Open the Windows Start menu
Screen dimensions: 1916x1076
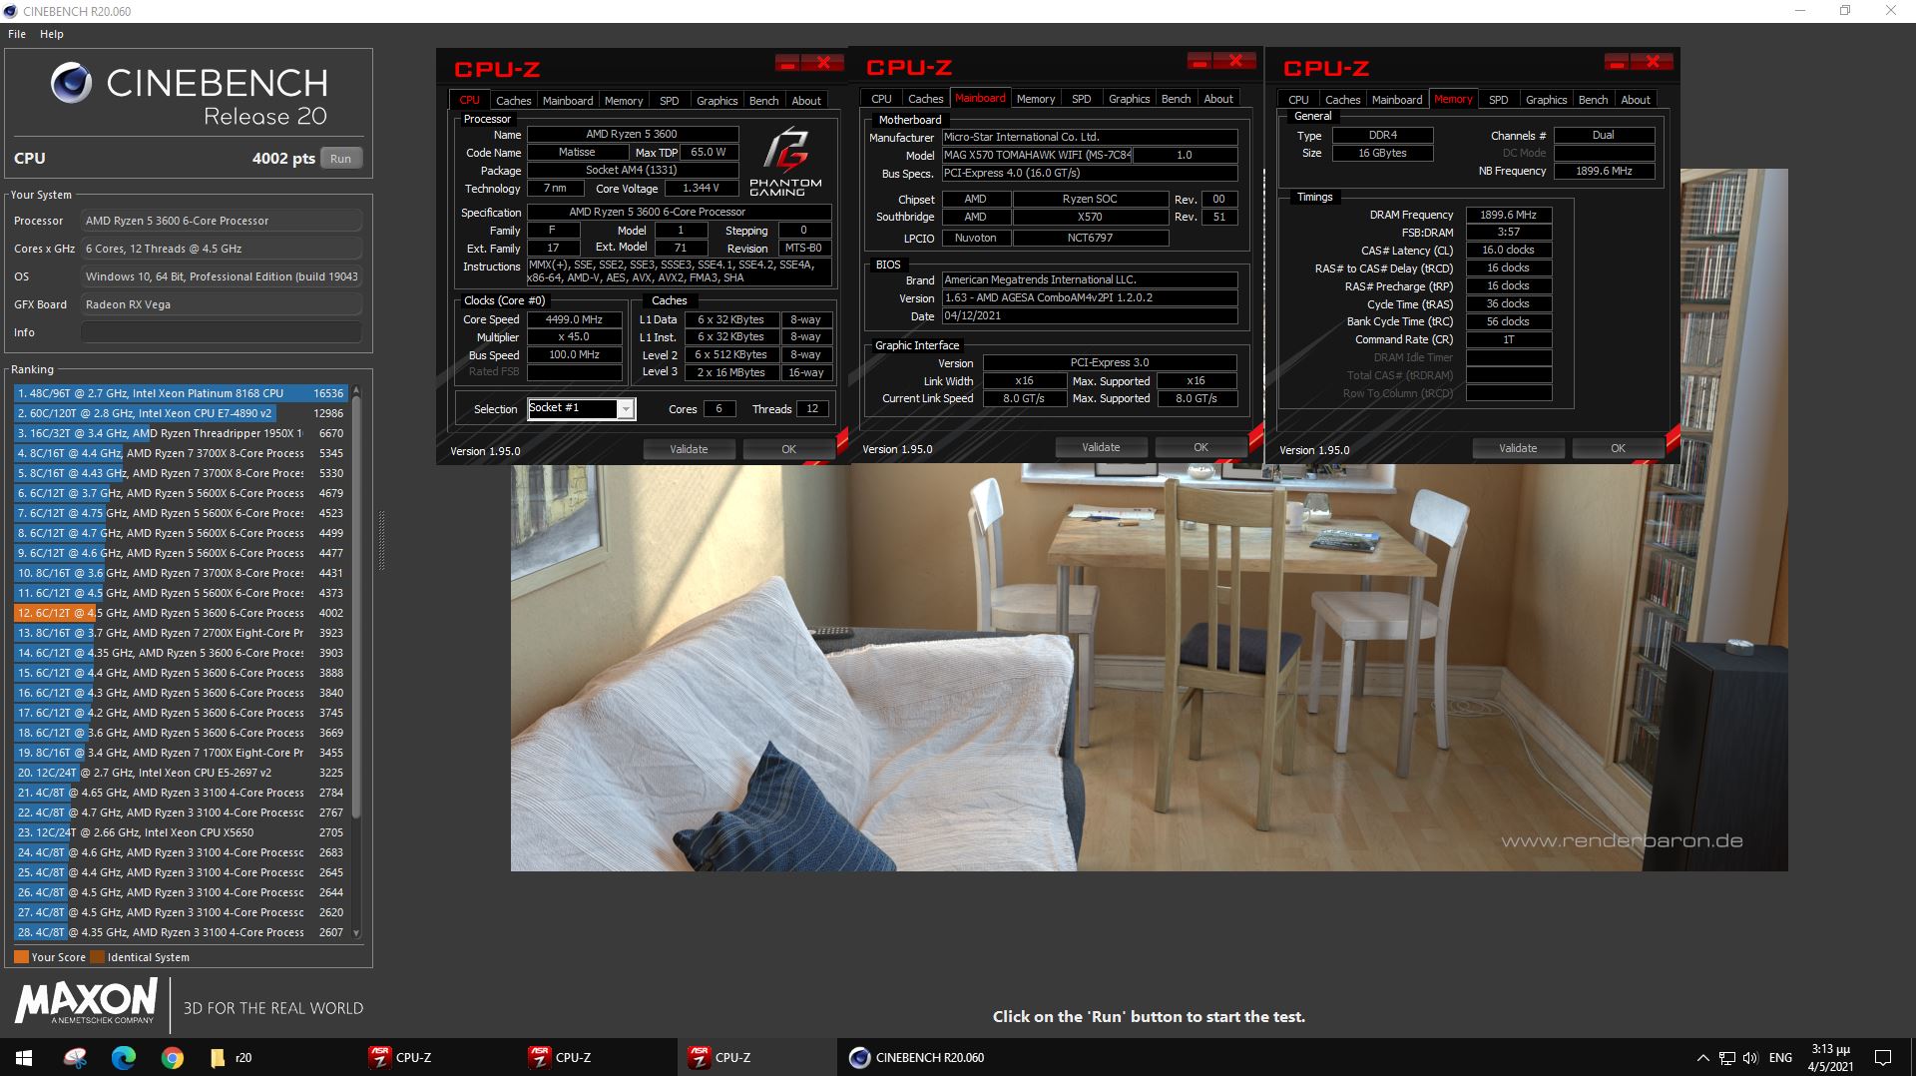[x=24, y=1057]
